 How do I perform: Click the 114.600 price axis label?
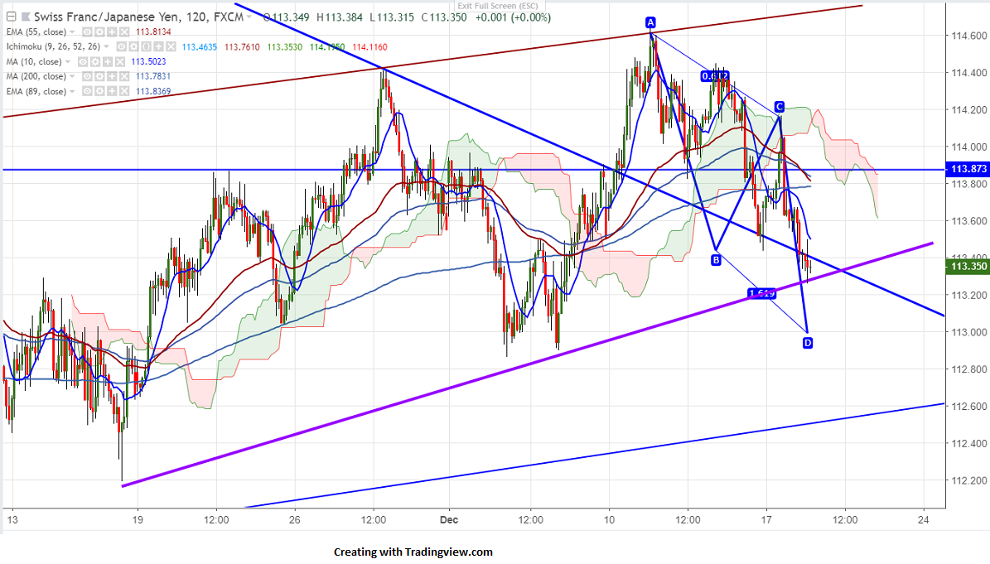click(969, 36)
